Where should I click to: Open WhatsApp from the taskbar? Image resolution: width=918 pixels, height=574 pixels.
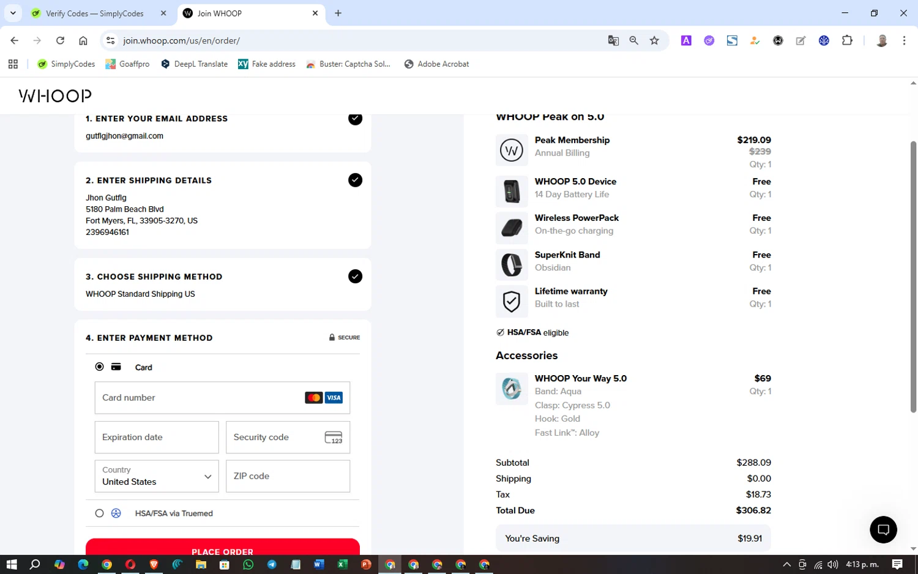[248, 564]
